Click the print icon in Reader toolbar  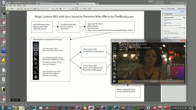(35, 9)
